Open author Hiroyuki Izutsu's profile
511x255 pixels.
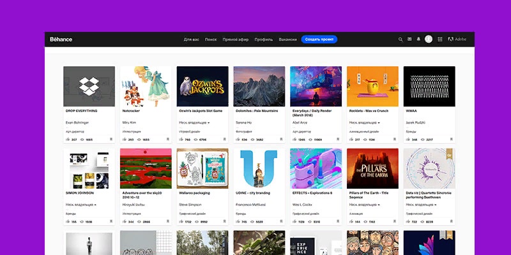tap(133, 205)
